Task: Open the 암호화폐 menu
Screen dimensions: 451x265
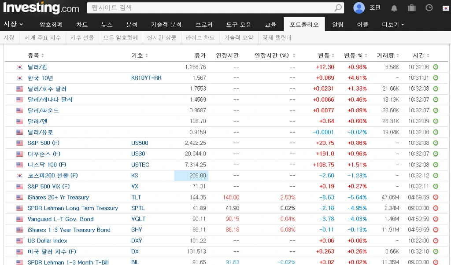Action: pyautogui.click(x=51, y=24)
